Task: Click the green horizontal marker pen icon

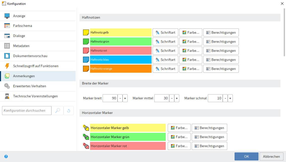Action: [x=86, y=137]
